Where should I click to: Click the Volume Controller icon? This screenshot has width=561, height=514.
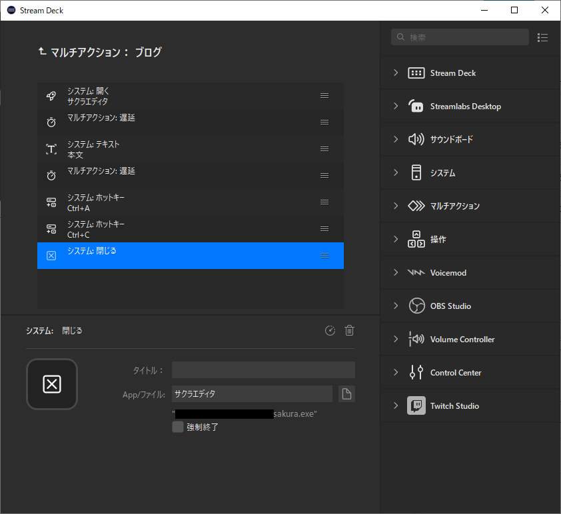(x=416, y=339)
